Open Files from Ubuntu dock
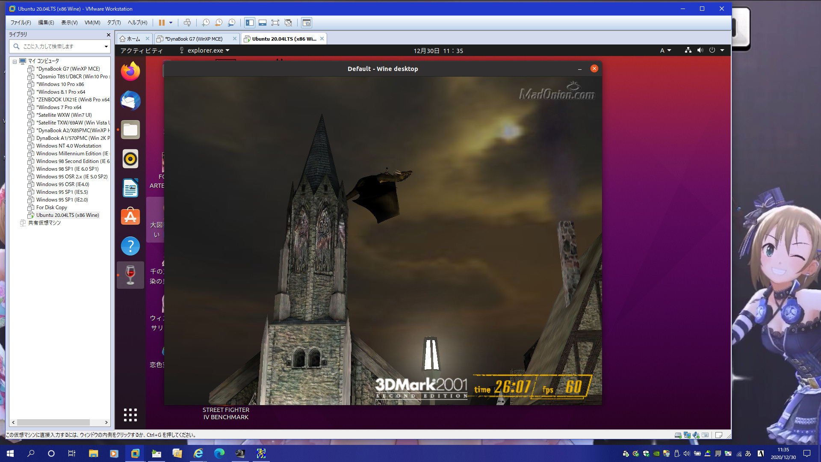Viewport: 821px width, 462px height. pos(130,130)
